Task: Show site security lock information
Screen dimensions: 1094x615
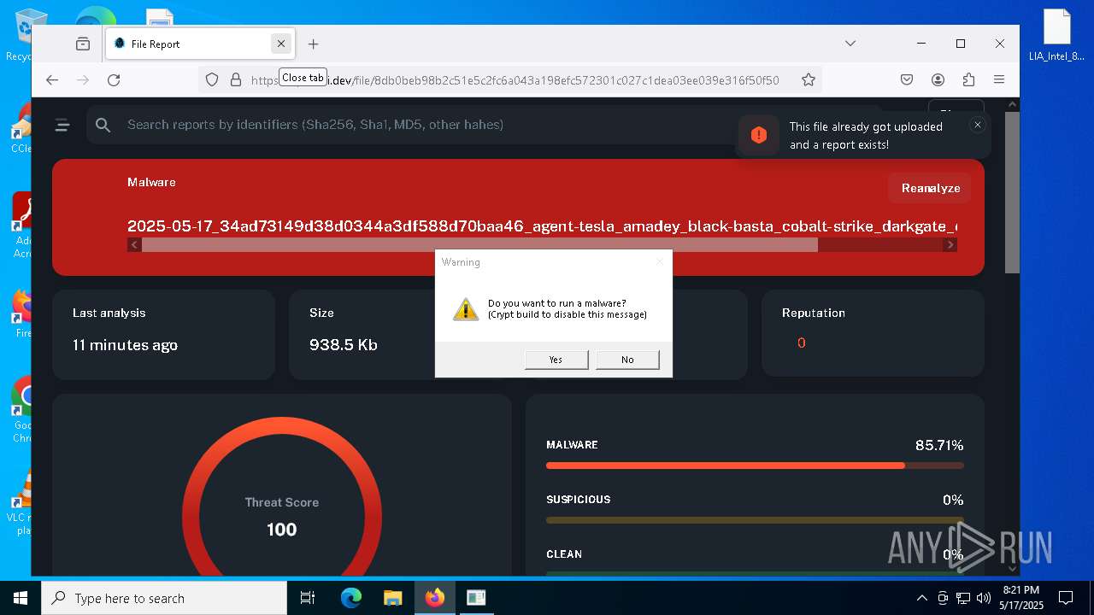Action: coord(236,79)
